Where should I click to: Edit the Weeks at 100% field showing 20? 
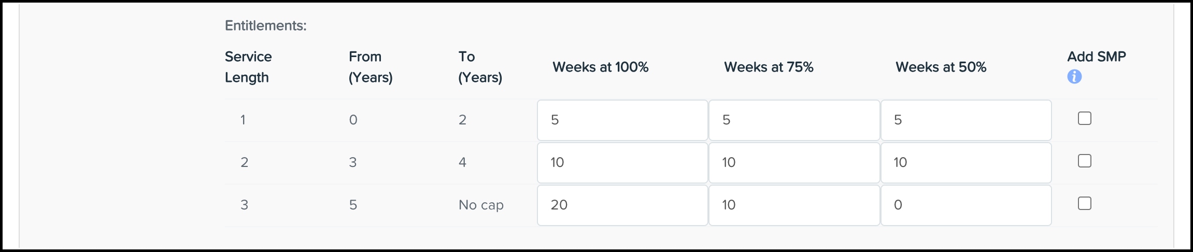click(622, 205)
